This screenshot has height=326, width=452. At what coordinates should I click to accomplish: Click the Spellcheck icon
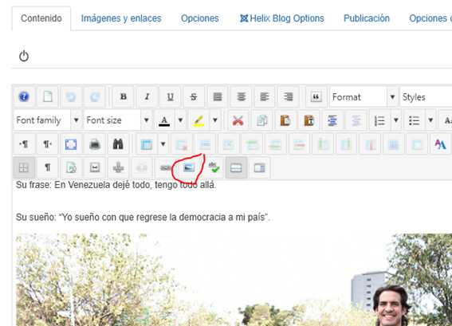[214, 167]
